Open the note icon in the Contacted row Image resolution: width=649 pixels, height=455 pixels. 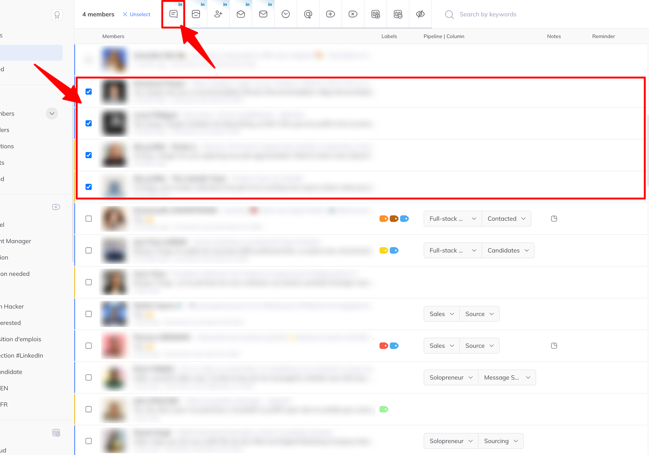554,219
